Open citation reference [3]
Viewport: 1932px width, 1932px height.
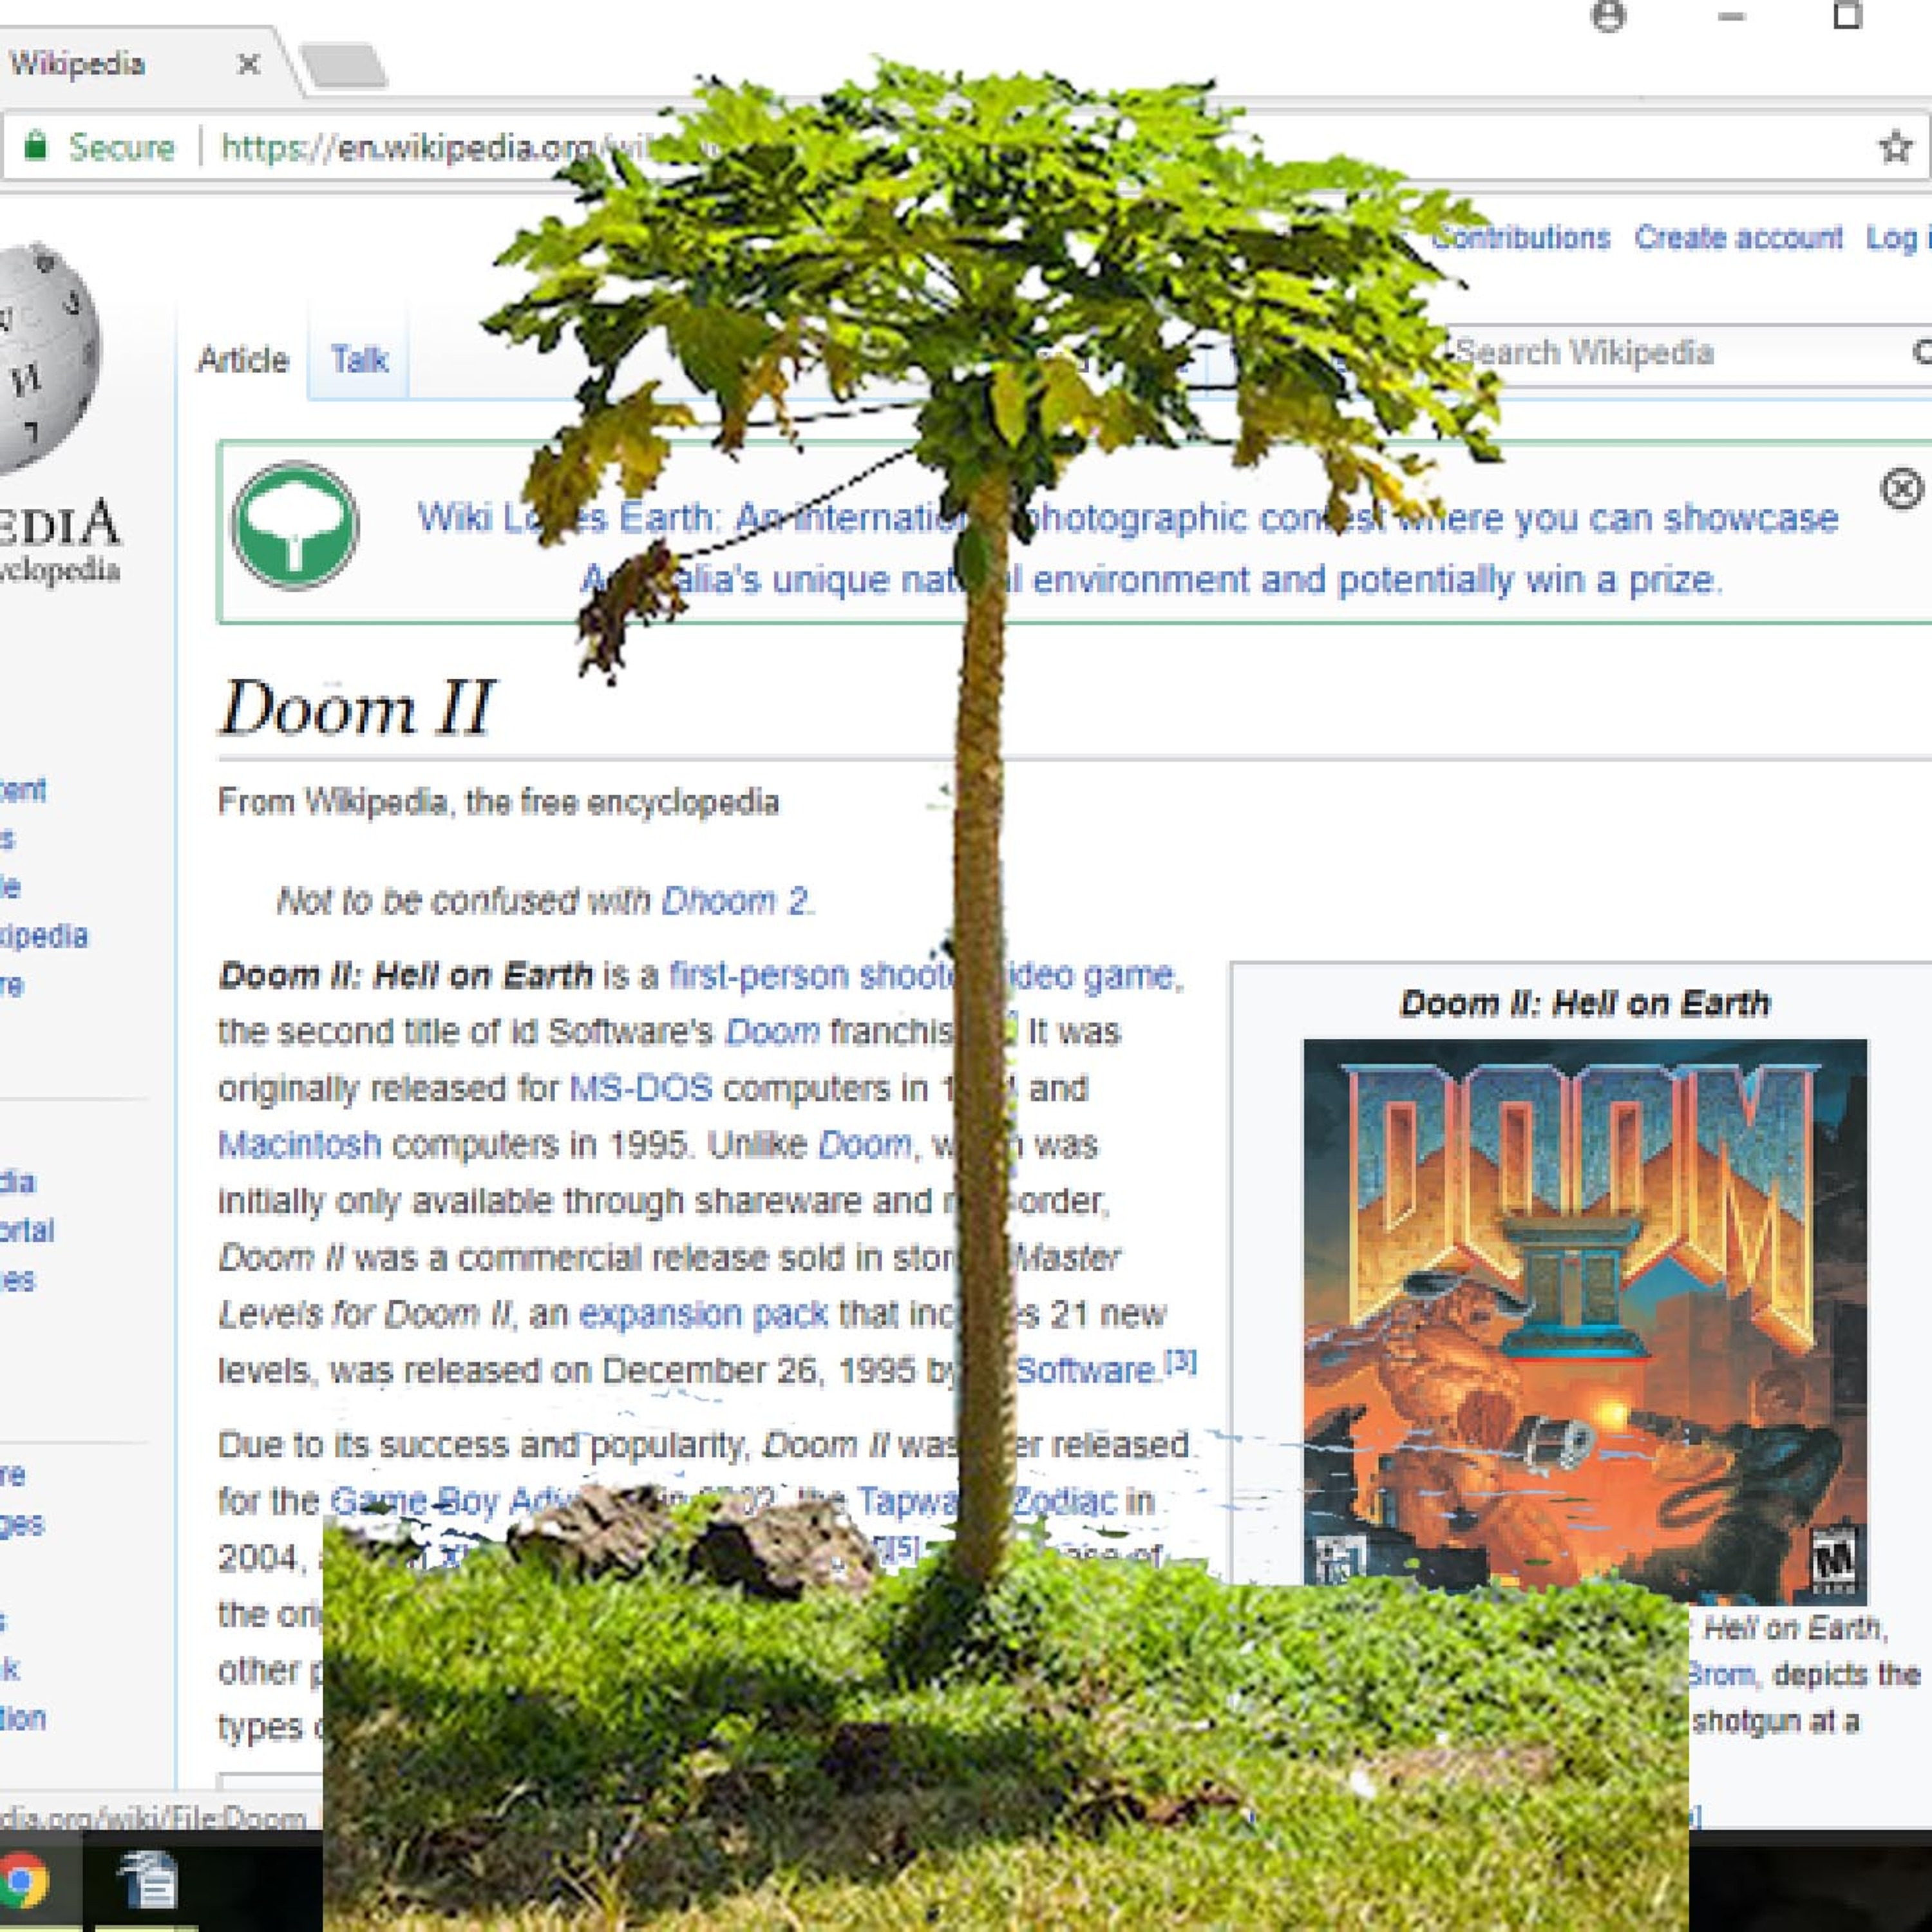pyautogui.click(x=1180, y=1361)
